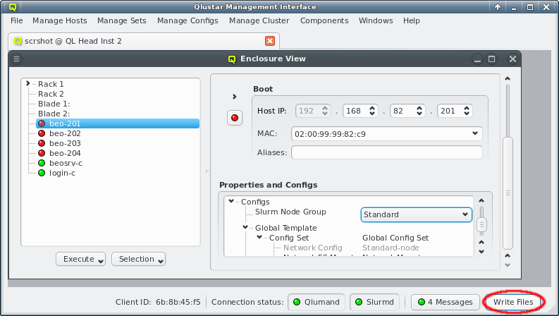
Task: Increase the second Host IP octet 168
Action: click(371, 108)
